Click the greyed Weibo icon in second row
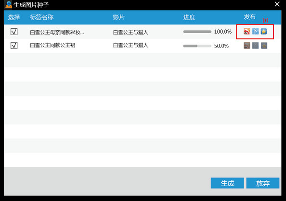The image size is (286, 201). 247,45
